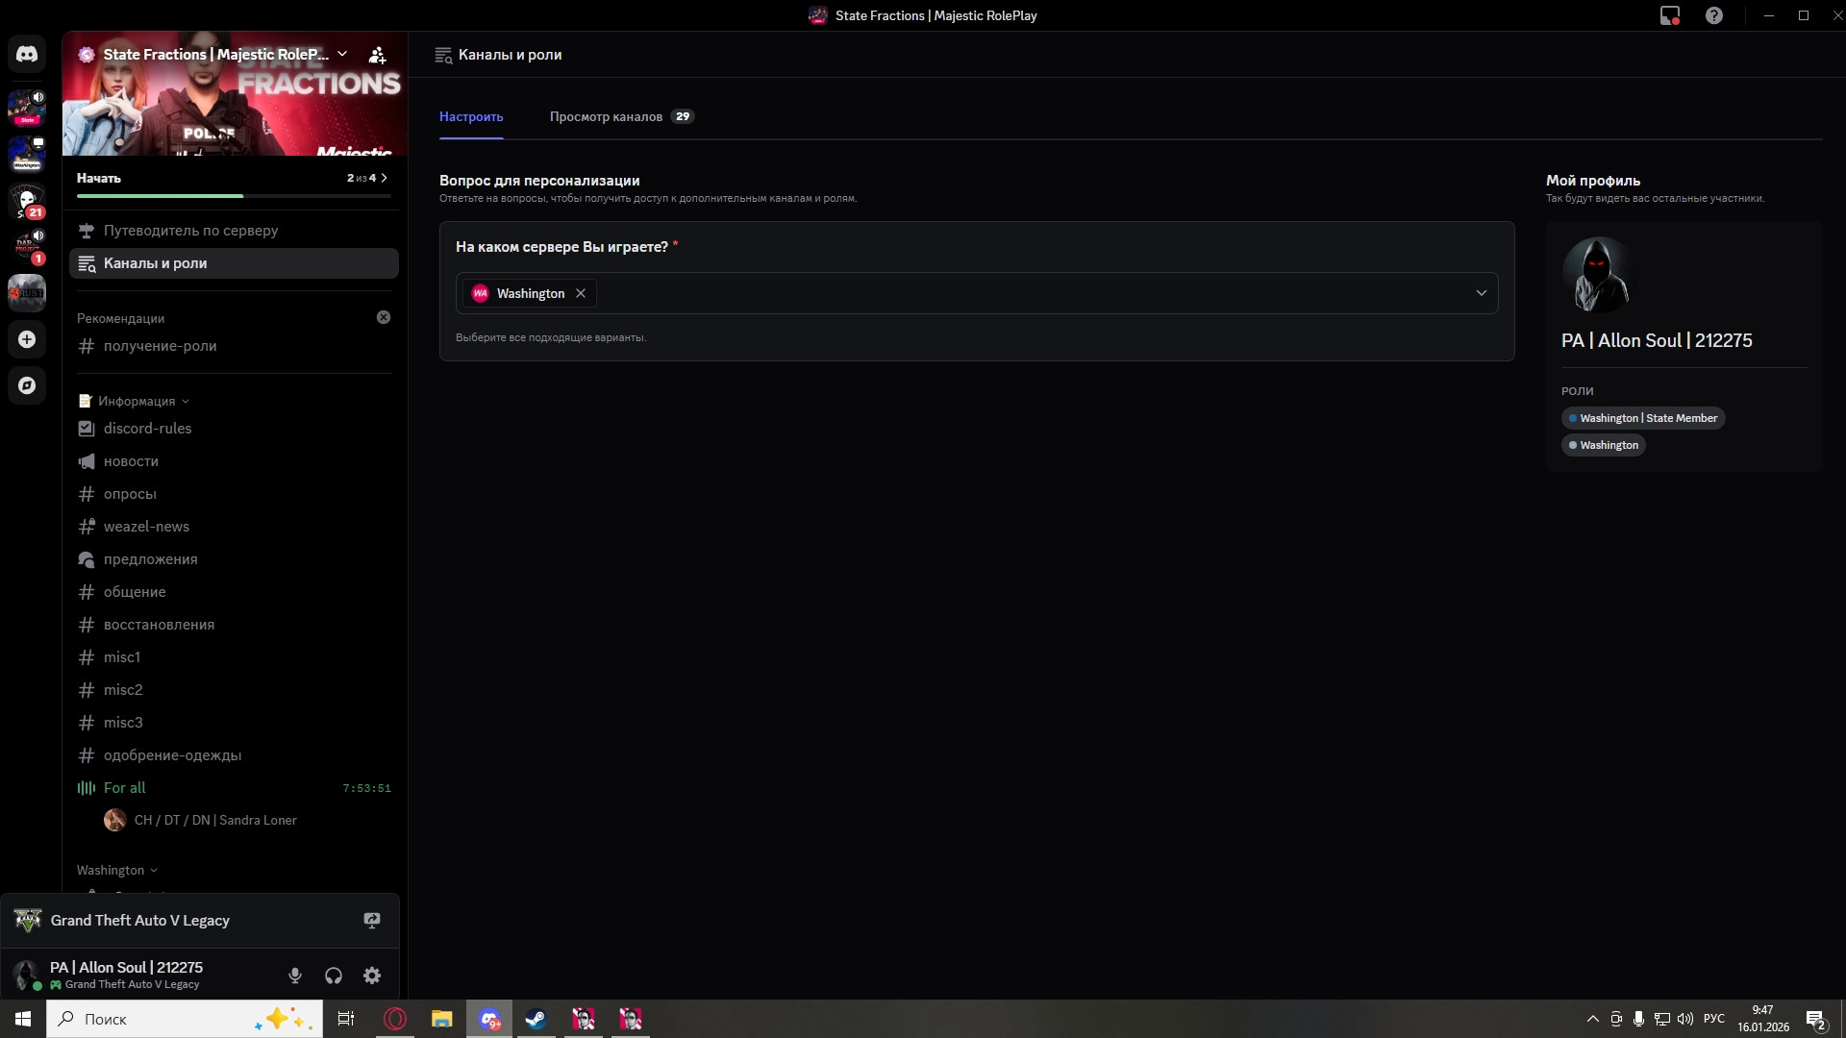This screenshot has width=1846, height=1038.
Task: Open Путеводитель по серверу
Action: coord(190,231)
